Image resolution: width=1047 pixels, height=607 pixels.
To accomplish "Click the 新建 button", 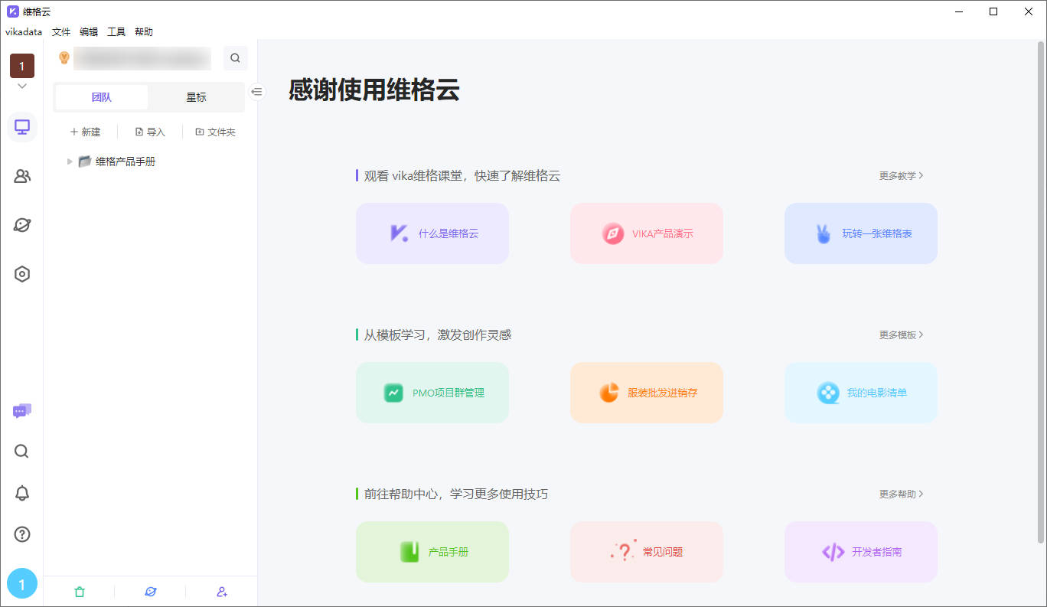I will (85, 132).
